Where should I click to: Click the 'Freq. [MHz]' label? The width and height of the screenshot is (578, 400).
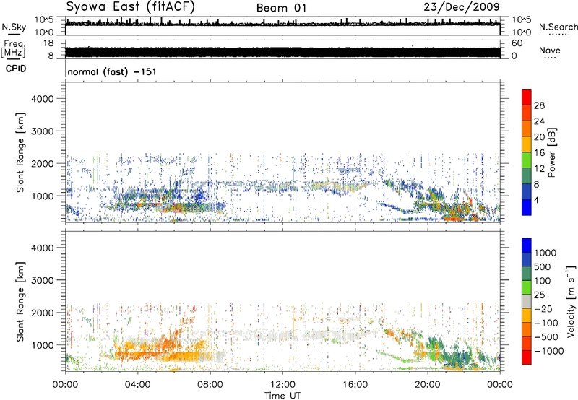pyautogui.click(x=13, y=49)
